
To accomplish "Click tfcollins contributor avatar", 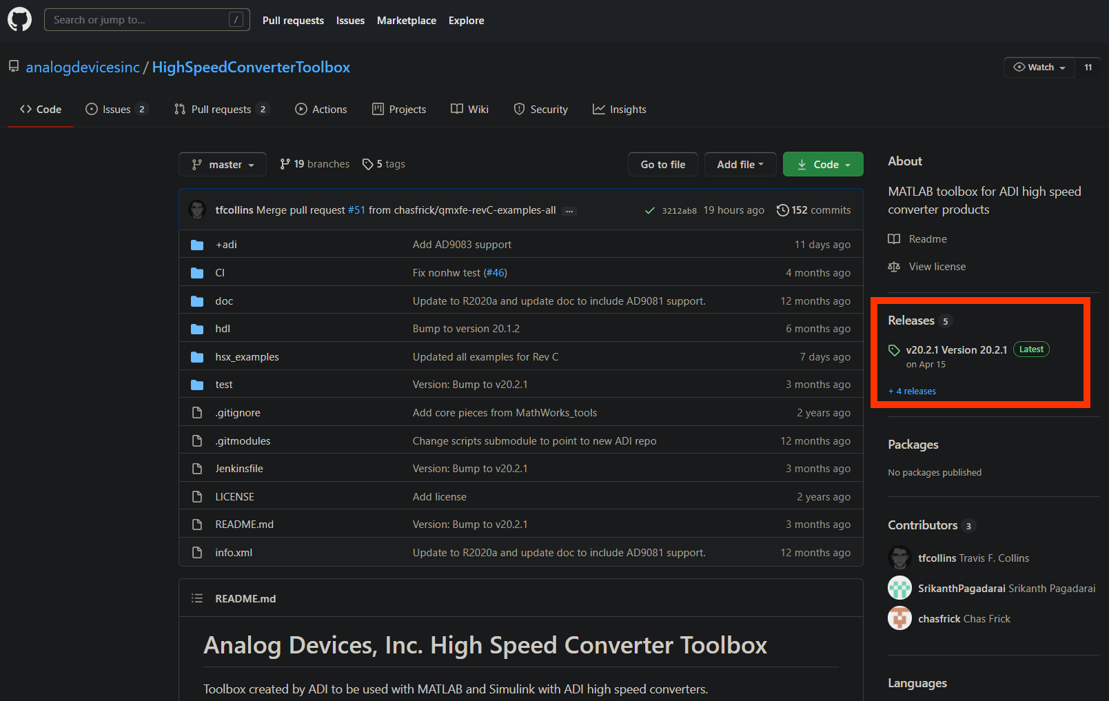I will (x=899, y=558).
